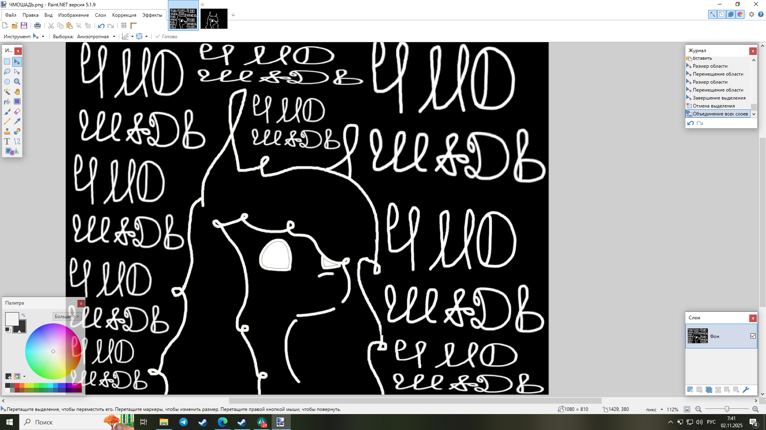Toggle rulers display in toolbar

[133, 25]
